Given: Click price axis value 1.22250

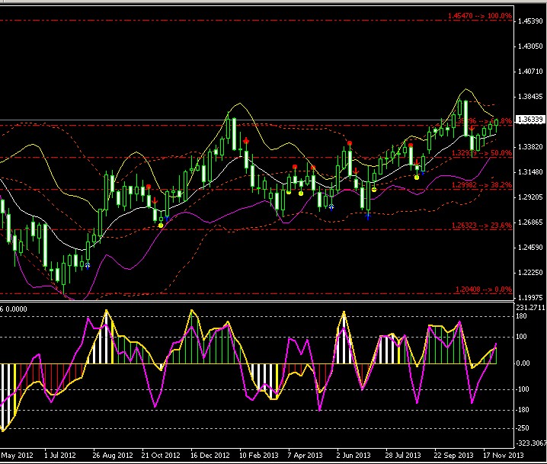Looking at the screenshot, I should (530, 273).
